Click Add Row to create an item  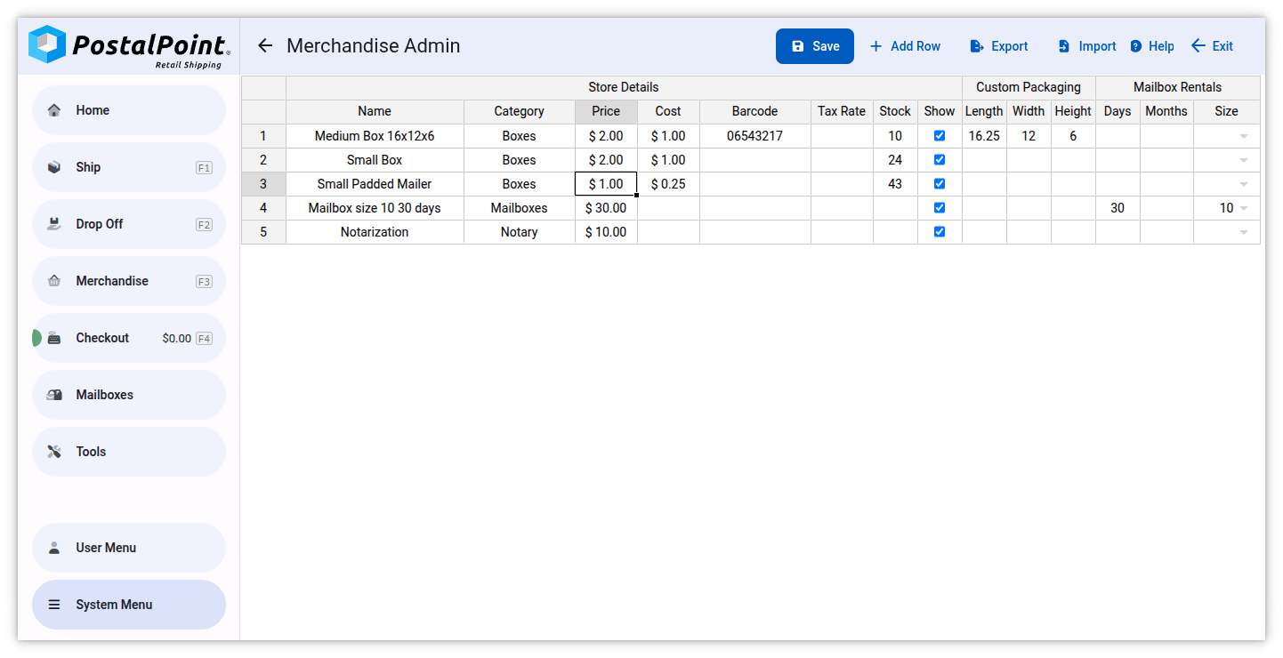(x=905, y=45)
